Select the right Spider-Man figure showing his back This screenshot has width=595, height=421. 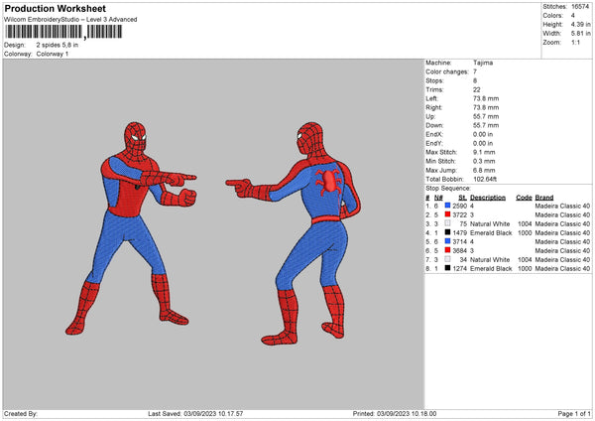(x=293, y=233)
